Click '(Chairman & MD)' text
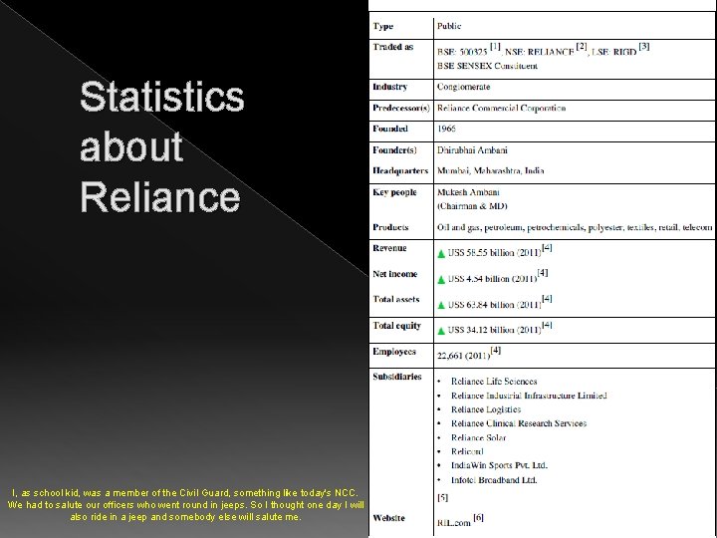The height and width of the screenshot is (538, 717). click(472, 206)
